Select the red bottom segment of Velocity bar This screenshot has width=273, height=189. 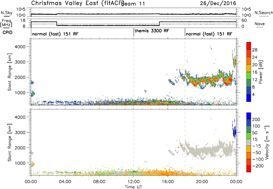(249, 169)
